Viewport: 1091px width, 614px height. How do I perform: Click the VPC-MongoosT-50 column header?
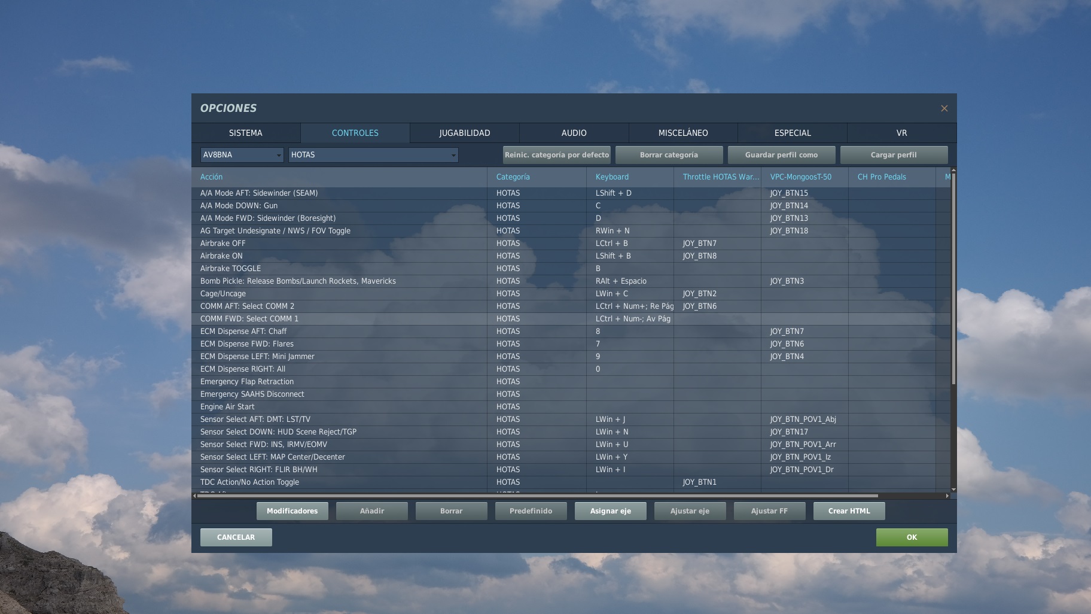pyautogui.click(x=805, y=177)
